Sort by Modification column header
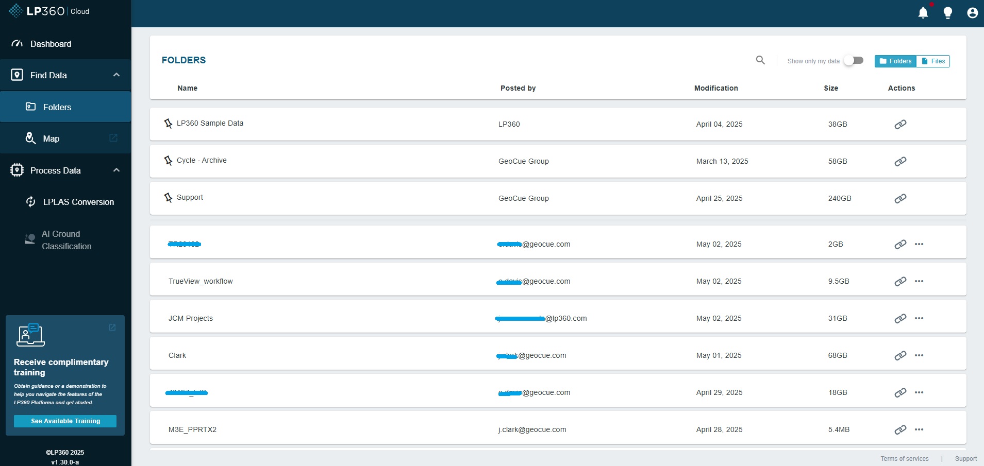 [x=716, y=88]
